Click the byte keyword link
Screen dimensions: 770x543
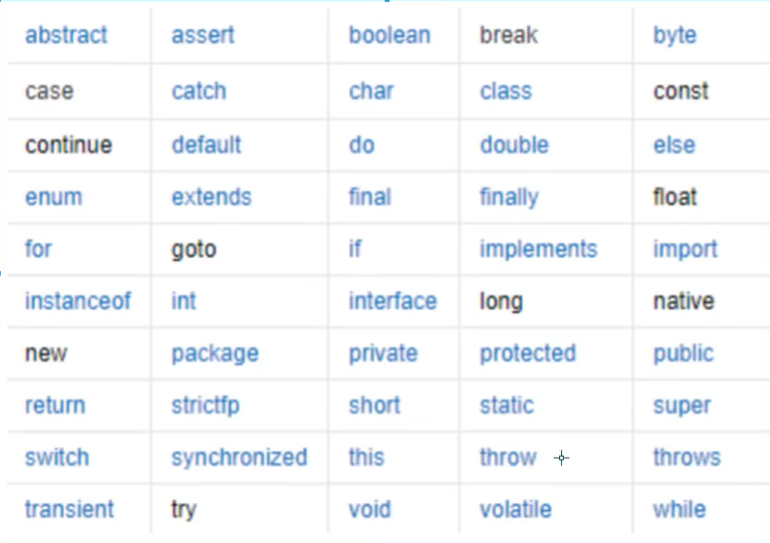coord(674,36)
